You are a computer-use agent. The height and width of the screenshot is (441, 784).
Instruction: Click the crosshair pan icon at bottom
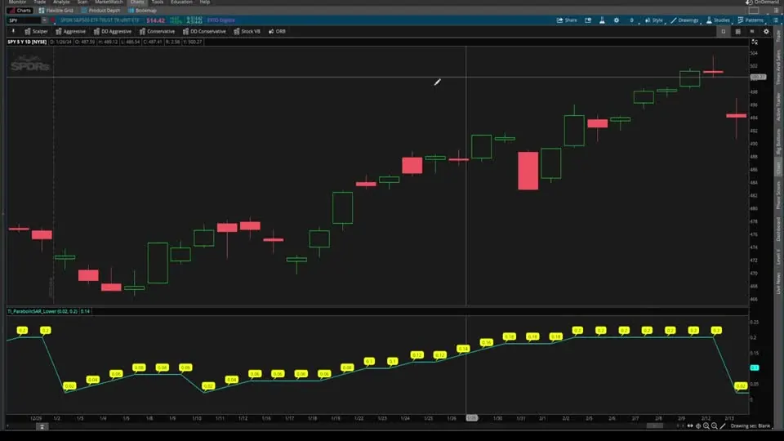698,426
